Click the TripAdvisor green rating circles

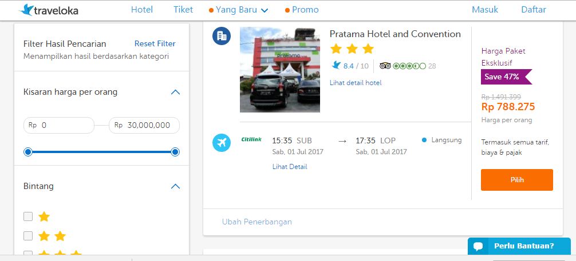[409, 66]
